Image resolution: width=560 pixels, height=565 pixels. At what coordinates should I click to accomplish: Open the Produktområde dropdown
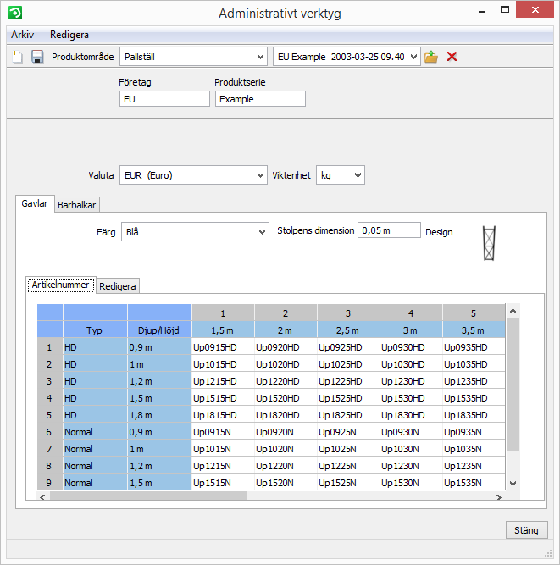click(x=194, y=57)
